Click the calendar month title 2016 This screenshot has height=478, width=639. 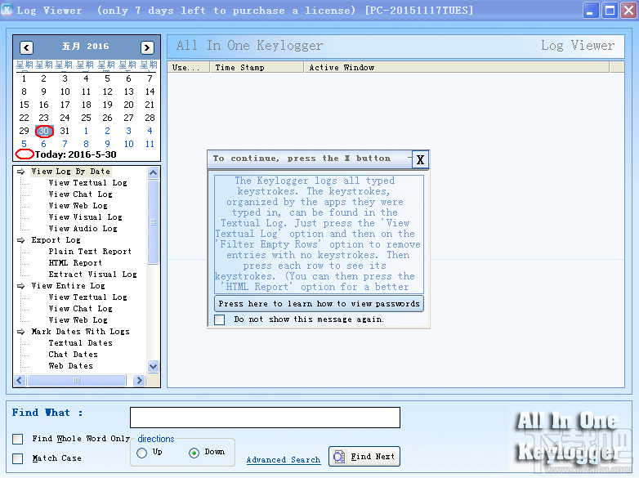tap(97, 46)
